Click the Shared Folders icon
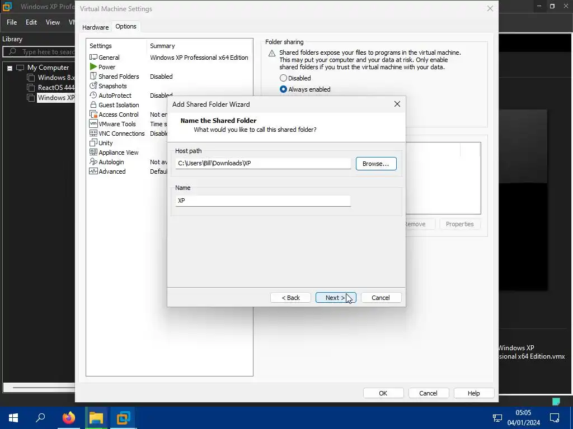The height and width of the screenshot is (429, 573). click(93, 76)
